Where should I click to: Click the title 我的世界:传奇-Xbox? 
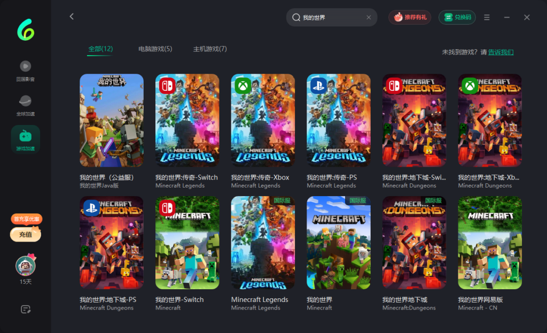pos(260,177)
